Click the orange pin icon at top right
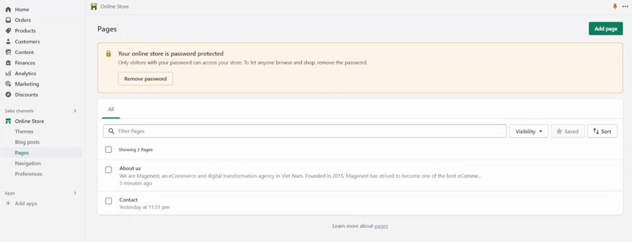632x242 pixels. (x=615, y=6)
